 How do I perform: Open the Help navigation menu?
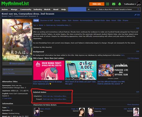(64, 10)
